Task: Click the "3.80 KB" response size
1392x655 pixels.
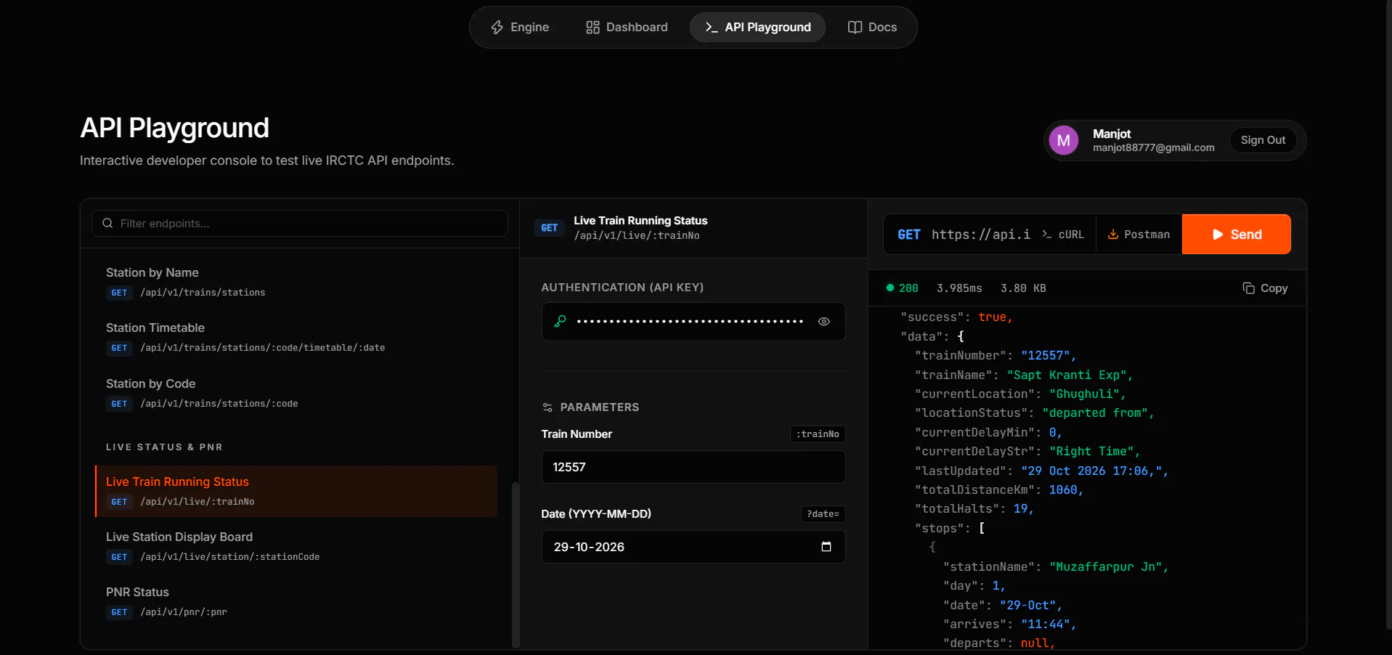Action: click(1023, 288)
